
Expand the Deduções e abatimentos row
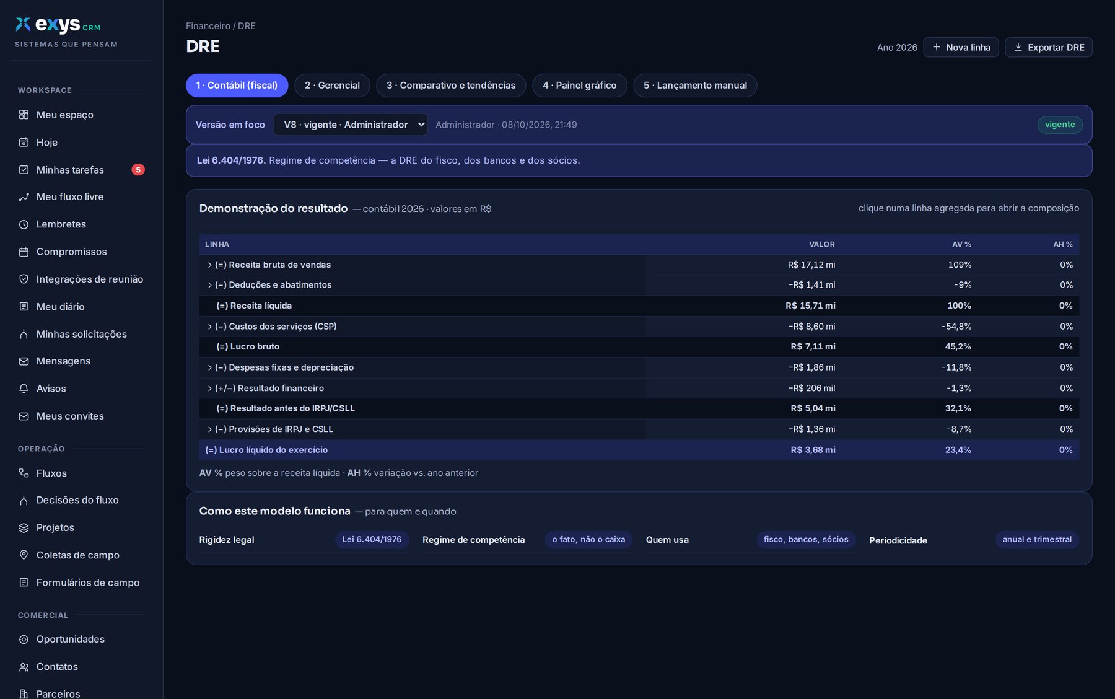209,285
